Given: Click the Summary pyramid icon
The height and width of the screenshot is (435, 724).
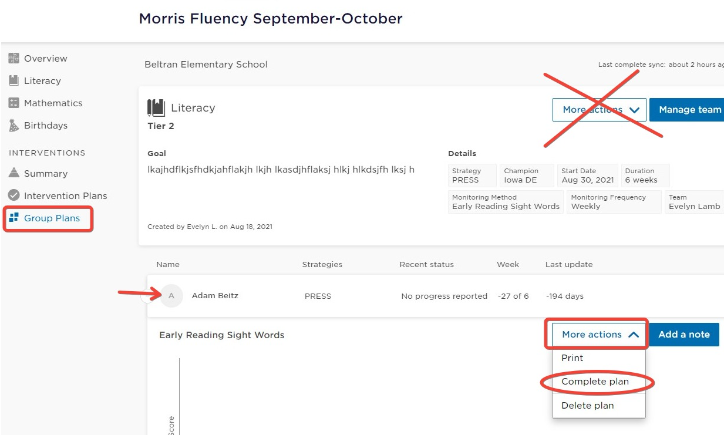Looking at the screenshot, I should pyautogui.click(x=14, y=173).
